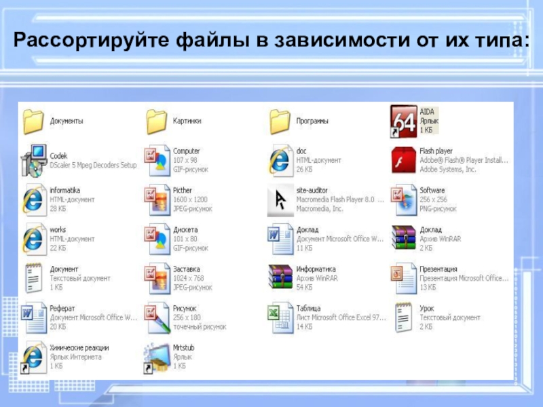Click the Реферат Word document icon

(x=34, y=317)
